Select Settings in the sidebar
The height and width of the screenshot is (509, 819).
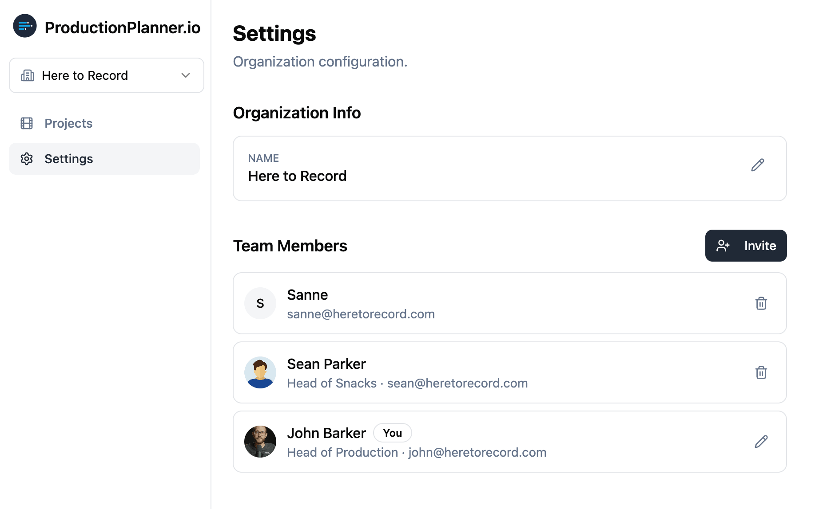tap(69, 158)
